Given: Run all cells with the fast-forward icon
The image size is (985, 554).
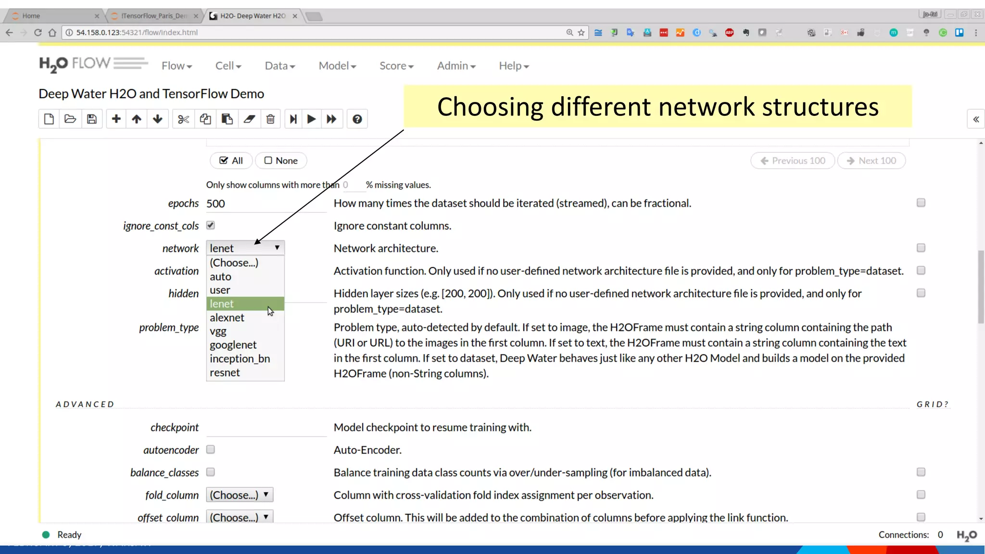Looking at the screenshot, I should [331, 119].
